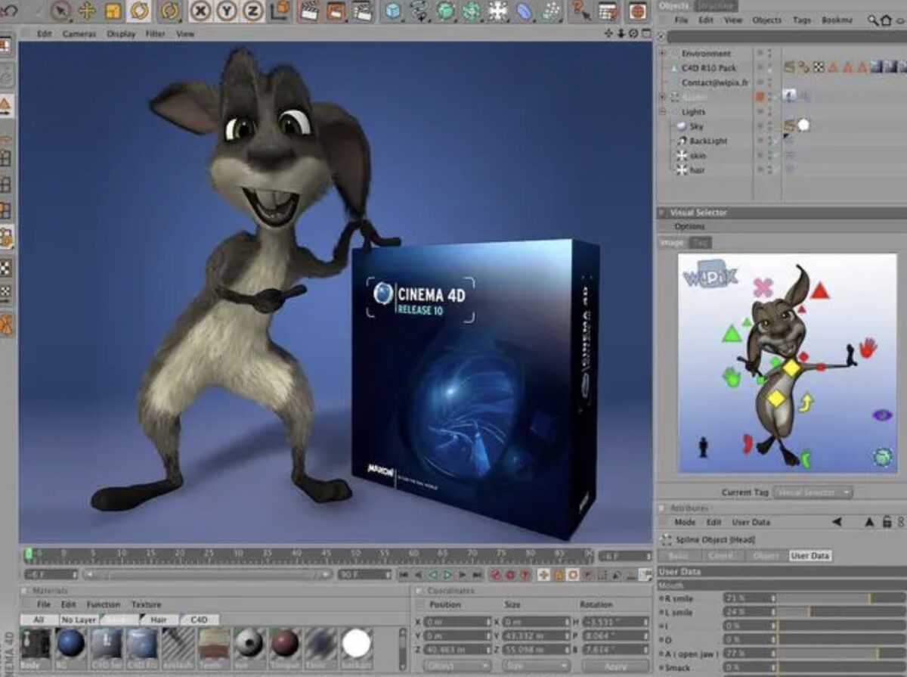Screen dimensions: 907x677
Task: Open the Attributes Mode menu
Action: point(685,522)
